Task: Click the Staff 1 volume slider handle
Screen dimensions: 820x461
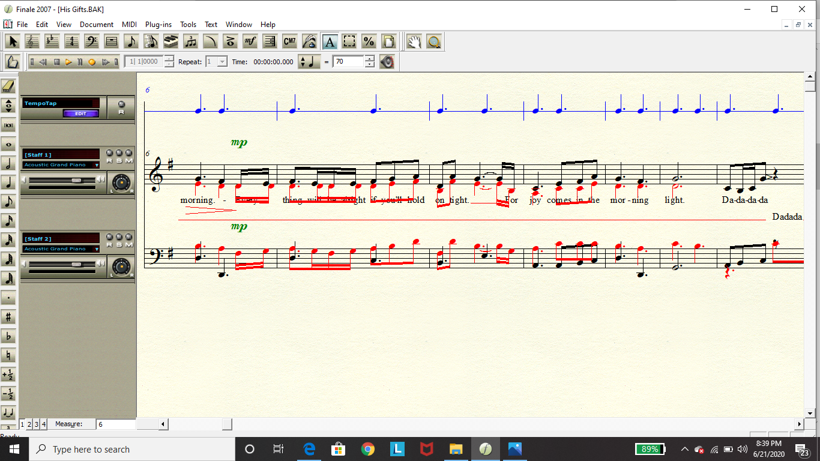Action: coord(76,180)
